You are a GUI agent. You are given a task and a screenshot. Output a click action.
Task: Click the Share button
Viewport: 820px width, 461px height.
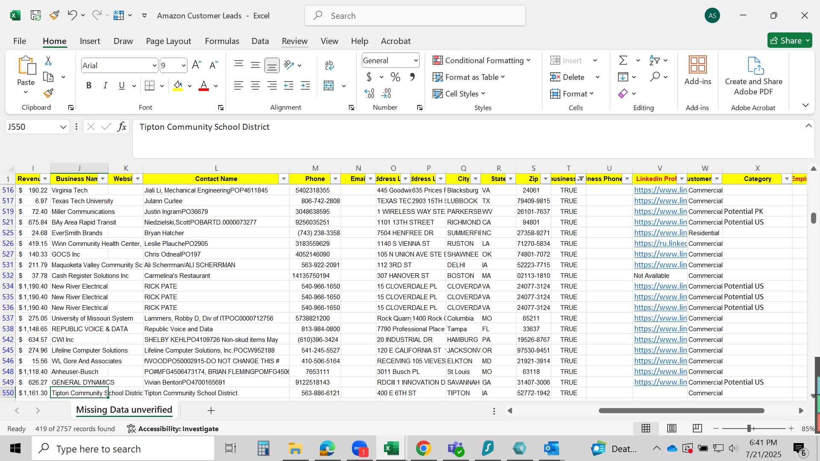point(790,41)
